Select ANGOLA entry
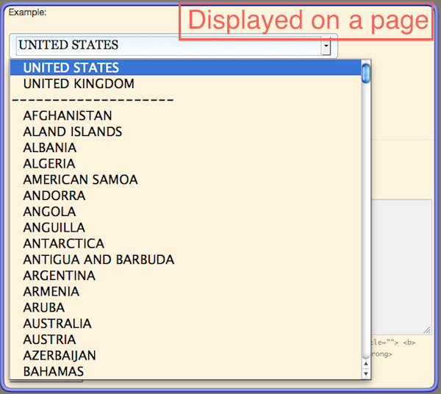441x394 pixels. 186,212
